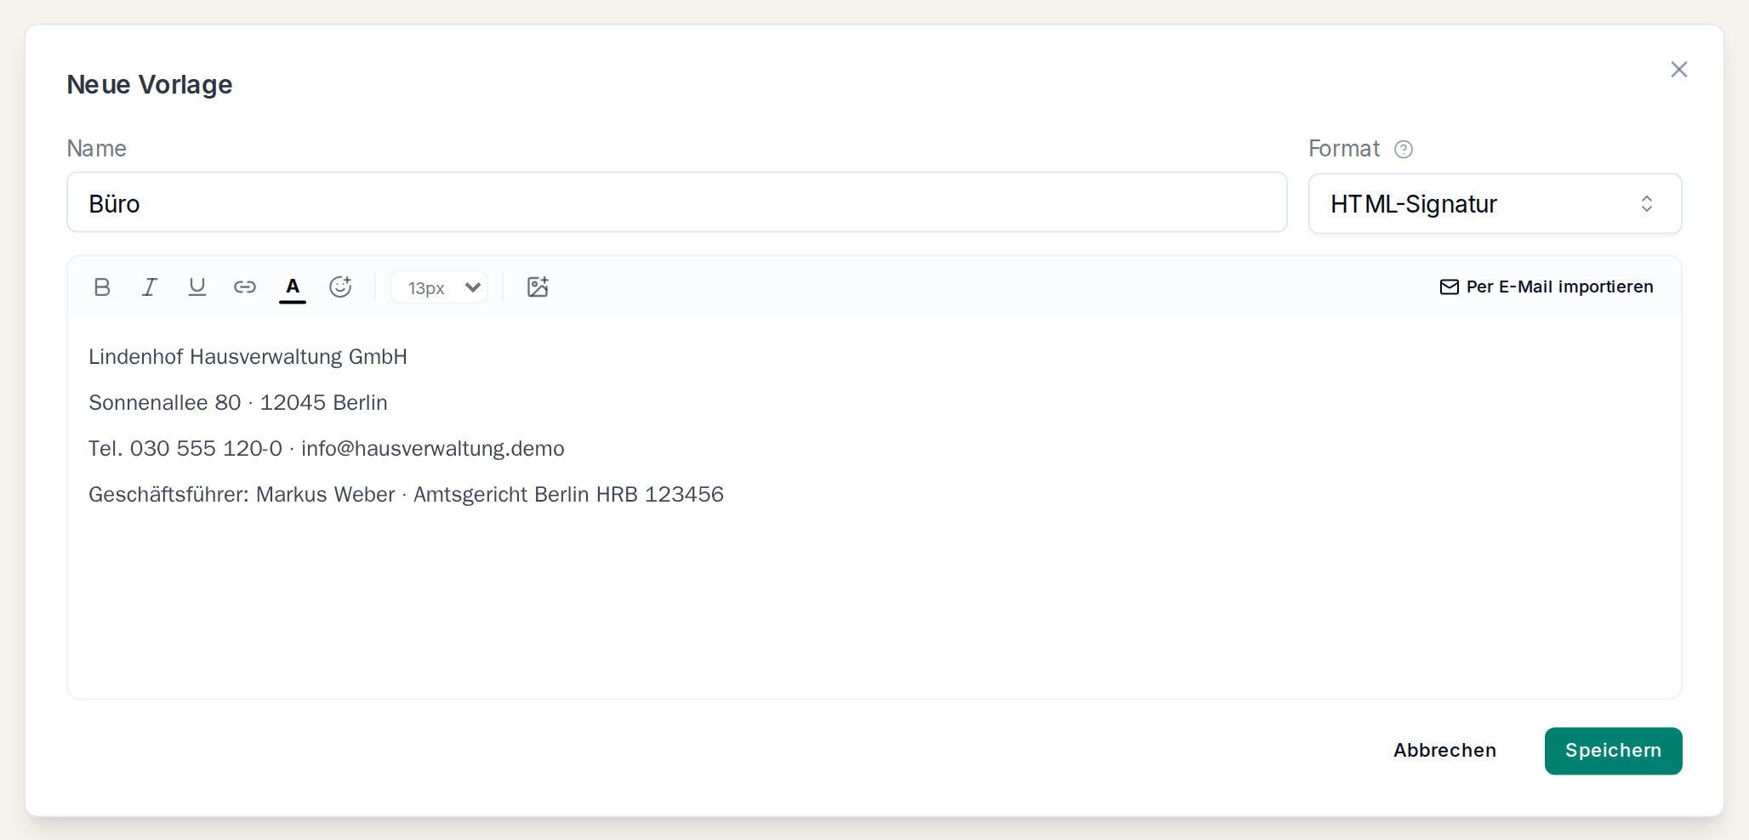Click the line with Tel. 030 555 120-0
The width and height of the screenshot is (1749, 840).
coord(327,449)
